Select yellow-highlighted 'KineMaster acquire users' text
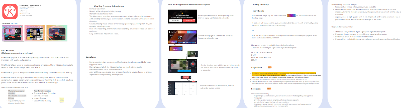 [284, 74]
